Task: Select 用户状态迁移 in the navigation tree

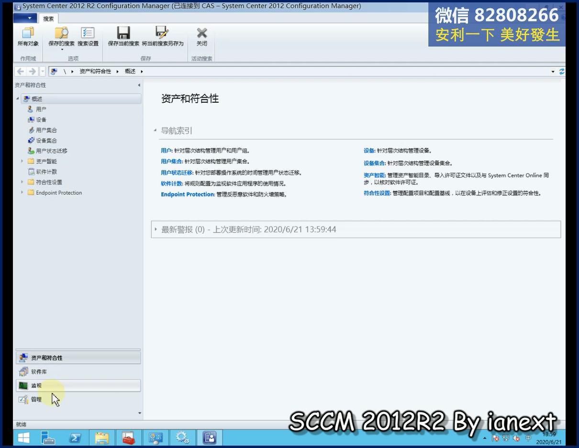Action: coord(52,151)
